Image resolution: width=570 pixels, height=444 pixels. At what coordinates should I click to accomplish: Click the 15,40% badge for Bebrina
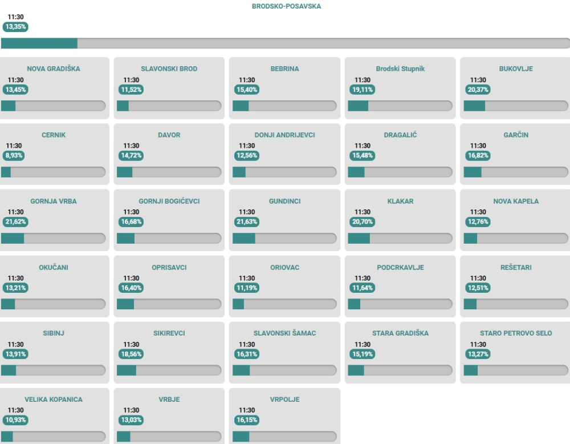pyautogui.click(x=247, y=90)
